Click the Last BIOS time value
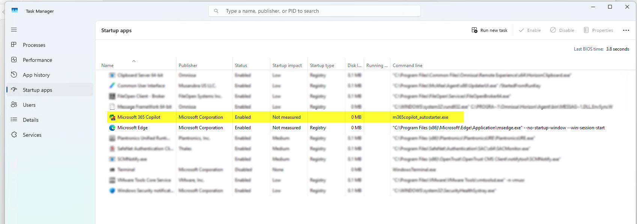637x224 pixels. coord(617,49)
